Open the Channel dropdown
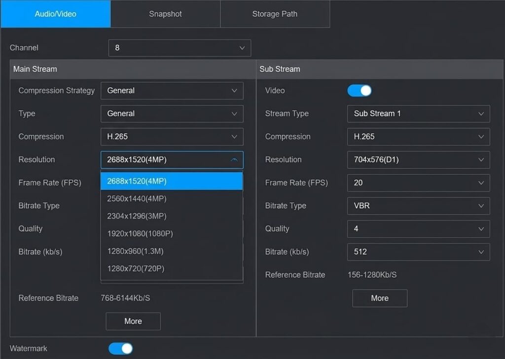 [179, 48]
